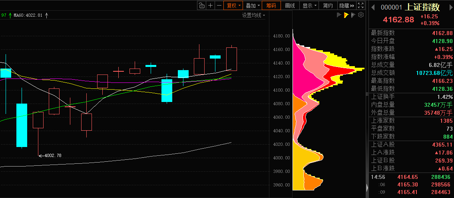Click the white up arrow after MA60 value
This screenshot has height=198, width=454.
[x=47, y=15]
